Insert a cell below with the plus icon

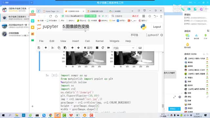pos(46,48)
